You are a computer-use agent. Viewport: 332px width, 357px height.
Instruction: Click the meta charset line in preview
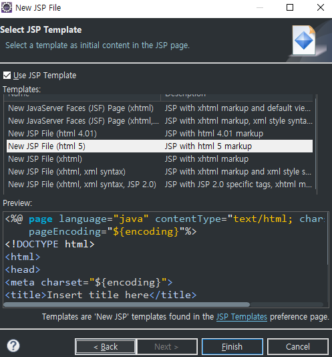tap(89, 282)
